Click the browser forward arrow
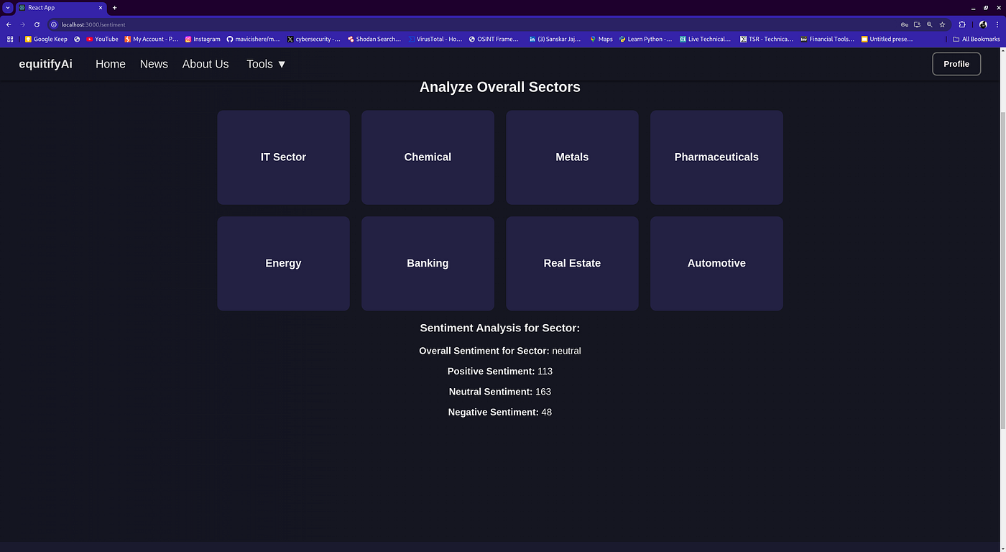This screenshot has width=1006, height=552. [22, 24]
